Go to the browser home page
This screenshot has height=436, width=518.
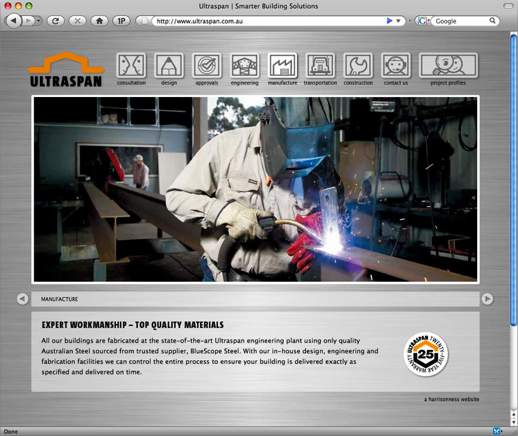click(100, 21)
